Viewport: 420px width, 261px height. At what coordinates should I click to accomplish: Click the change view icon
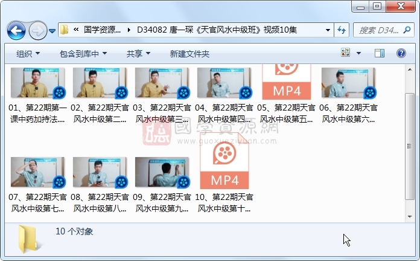point(346,53)
